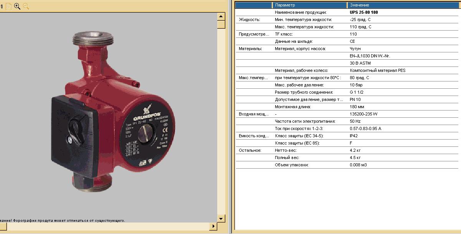Select Класс защиты (IEC 85) parameter
461x234 pixels.
[297, 143]
